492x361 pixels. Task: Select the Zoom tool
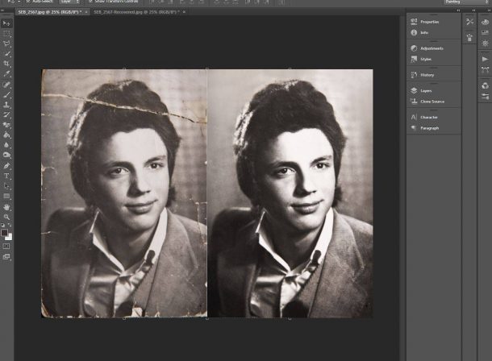(6, 217)
